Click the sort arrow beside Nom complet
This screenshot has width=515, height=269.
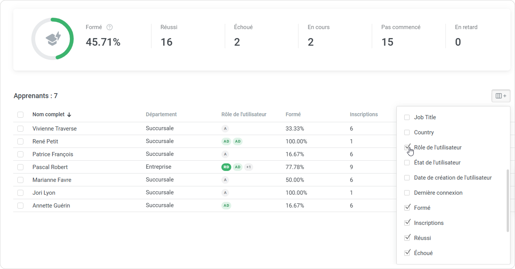point(69,115)
